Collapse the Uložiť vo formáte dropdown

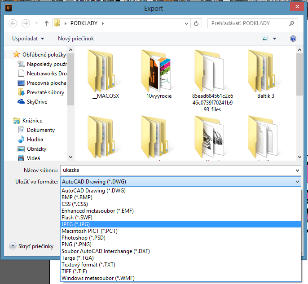point(297,181)
